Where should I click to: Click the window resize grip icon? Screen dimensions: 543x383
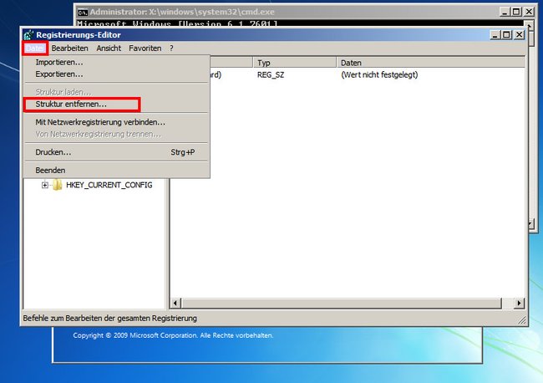click(x=522, y=320)
